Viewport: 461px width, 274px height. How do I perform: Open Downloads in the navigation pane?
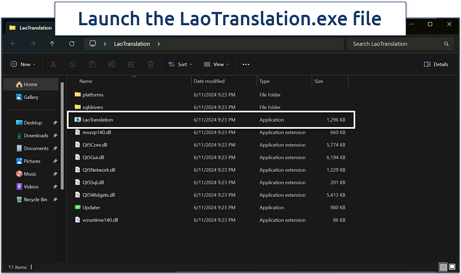33,136
